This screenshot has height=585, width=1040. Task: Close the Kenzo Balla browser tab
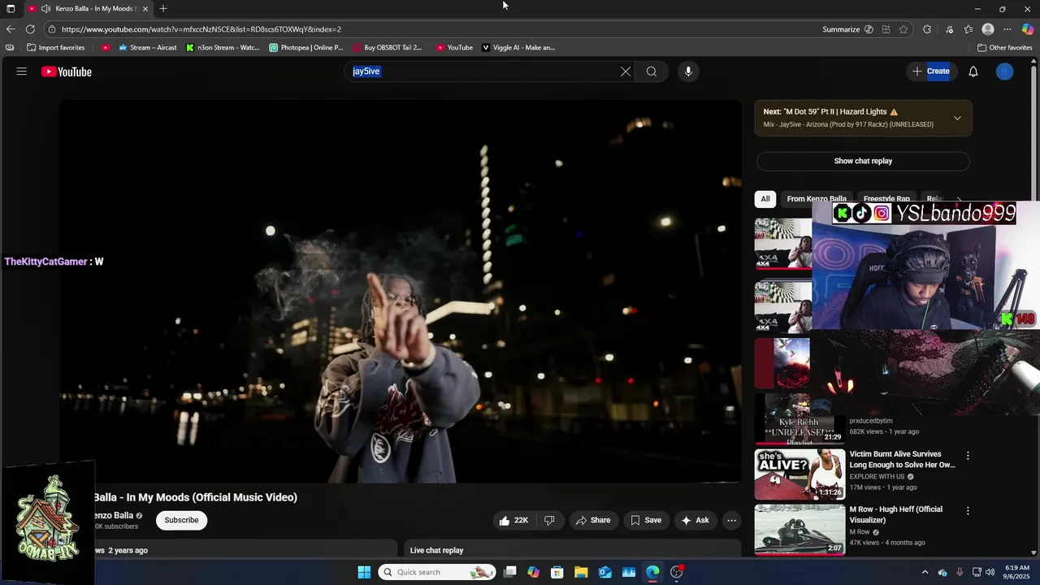[145, 8]
